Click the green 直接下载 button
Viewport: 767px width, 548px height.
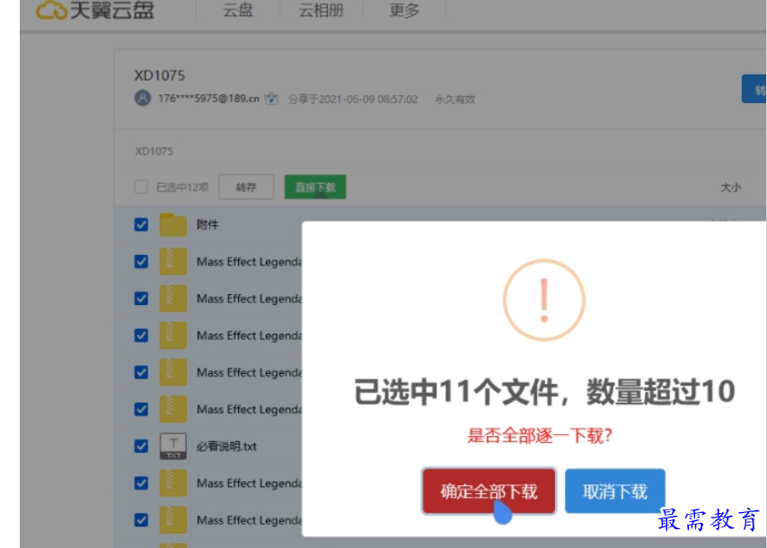coord(315,187)
